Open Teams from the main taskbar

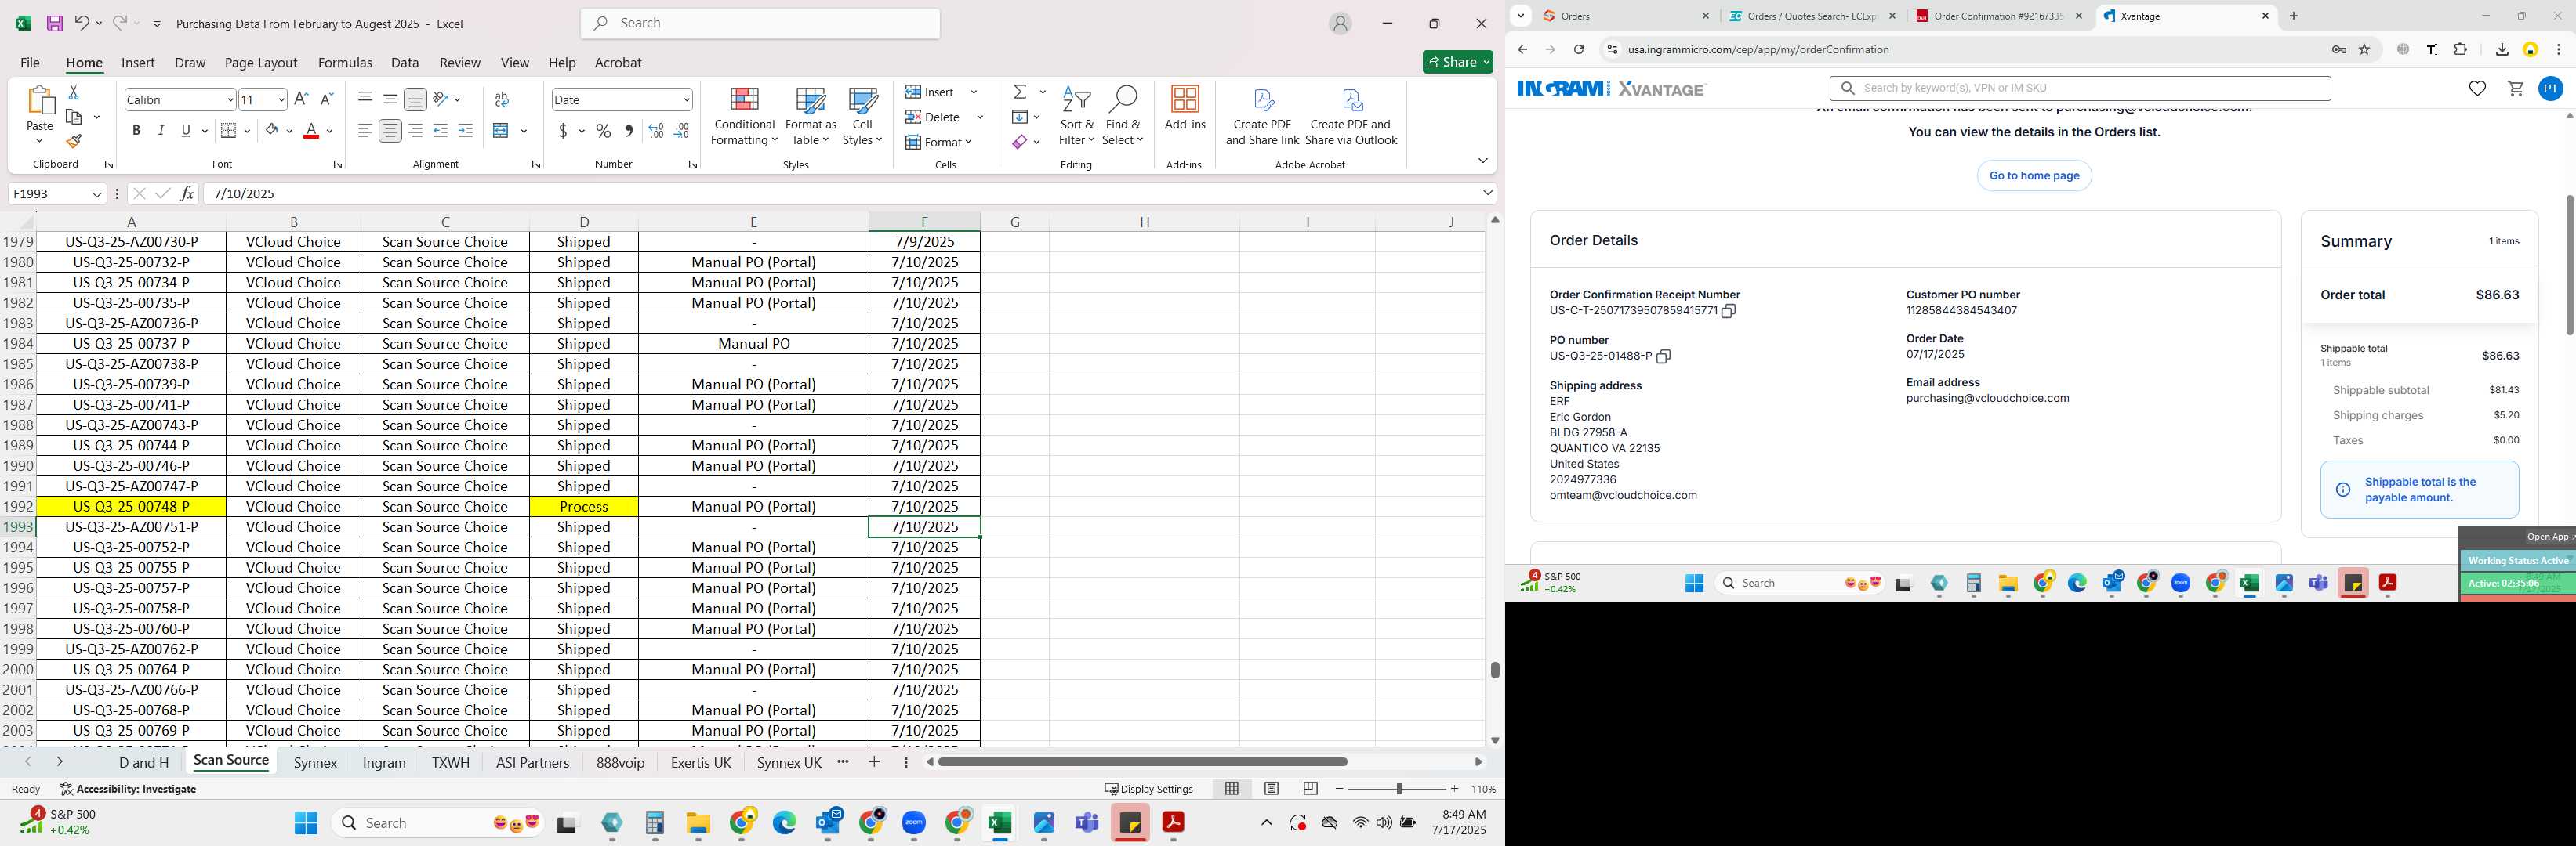coord(1087,823)
